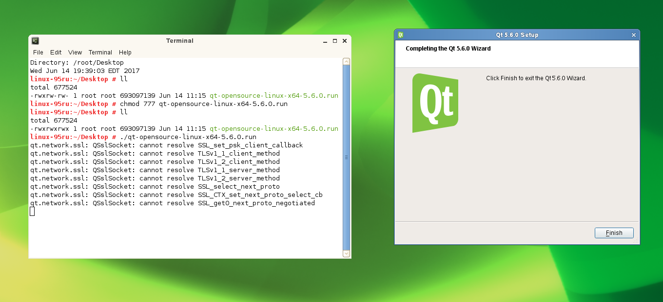Open the Terminal menu in the menu bar

click(100, 53)
